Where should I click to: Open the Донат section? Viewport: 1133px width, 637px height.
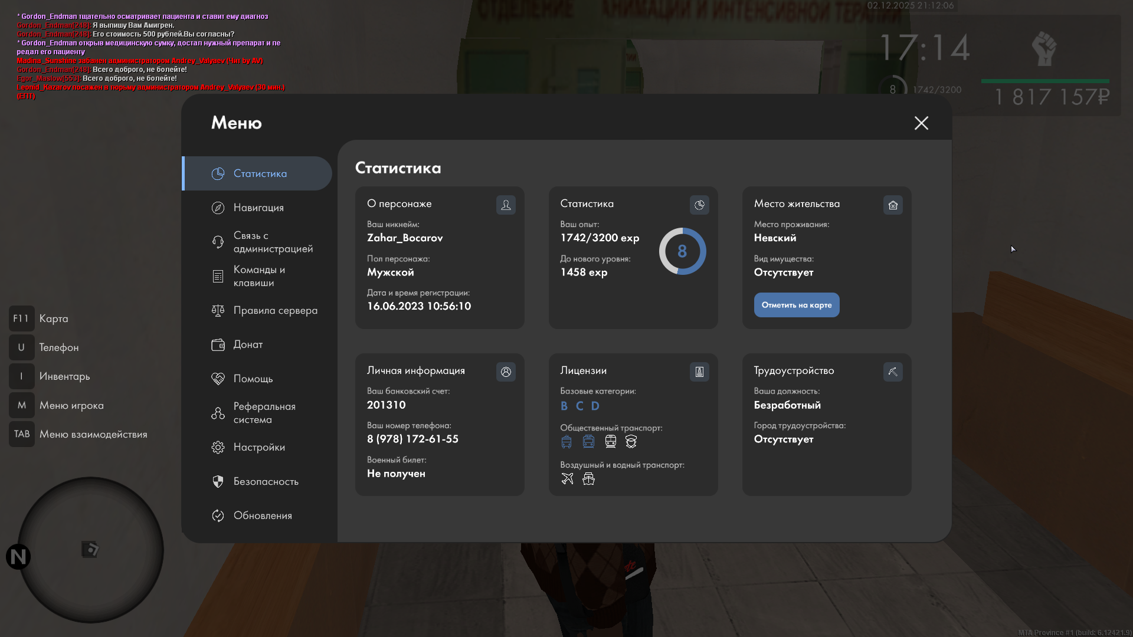click(x=248, y=344)
